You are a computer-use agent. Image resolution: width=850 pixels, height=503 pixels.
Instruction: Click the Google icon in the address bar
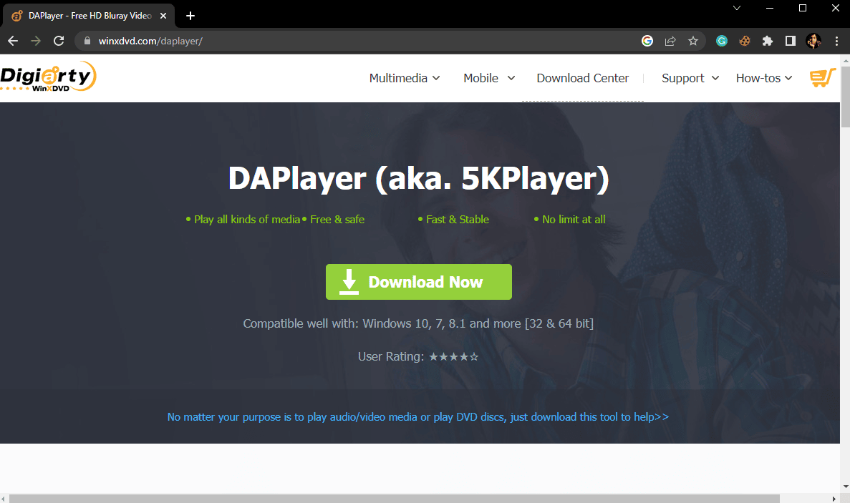click(647, 41)
